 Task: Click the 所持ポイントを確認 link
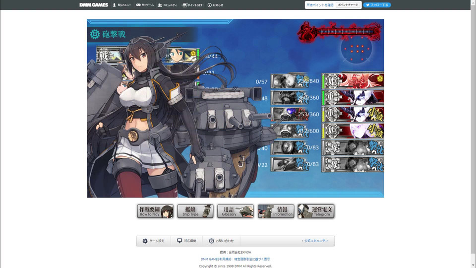(320, 5)
